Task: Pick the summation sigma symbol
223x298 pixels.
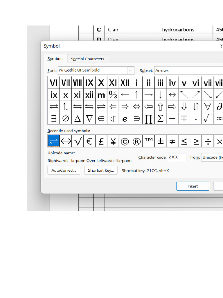Action: click(x=160, y=118)
